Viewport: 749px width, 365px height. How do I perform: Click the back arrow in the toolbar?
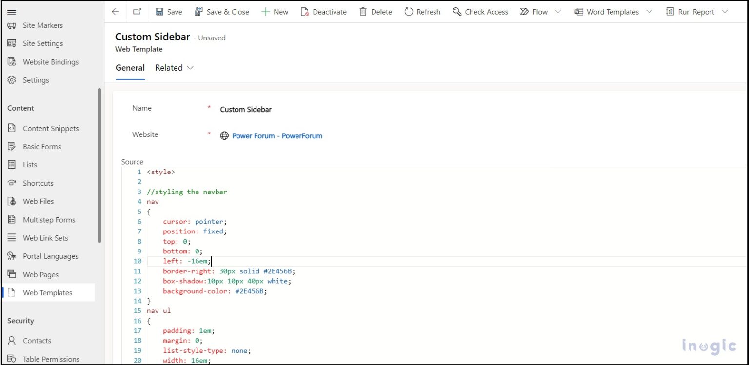(x=115, y=11)
